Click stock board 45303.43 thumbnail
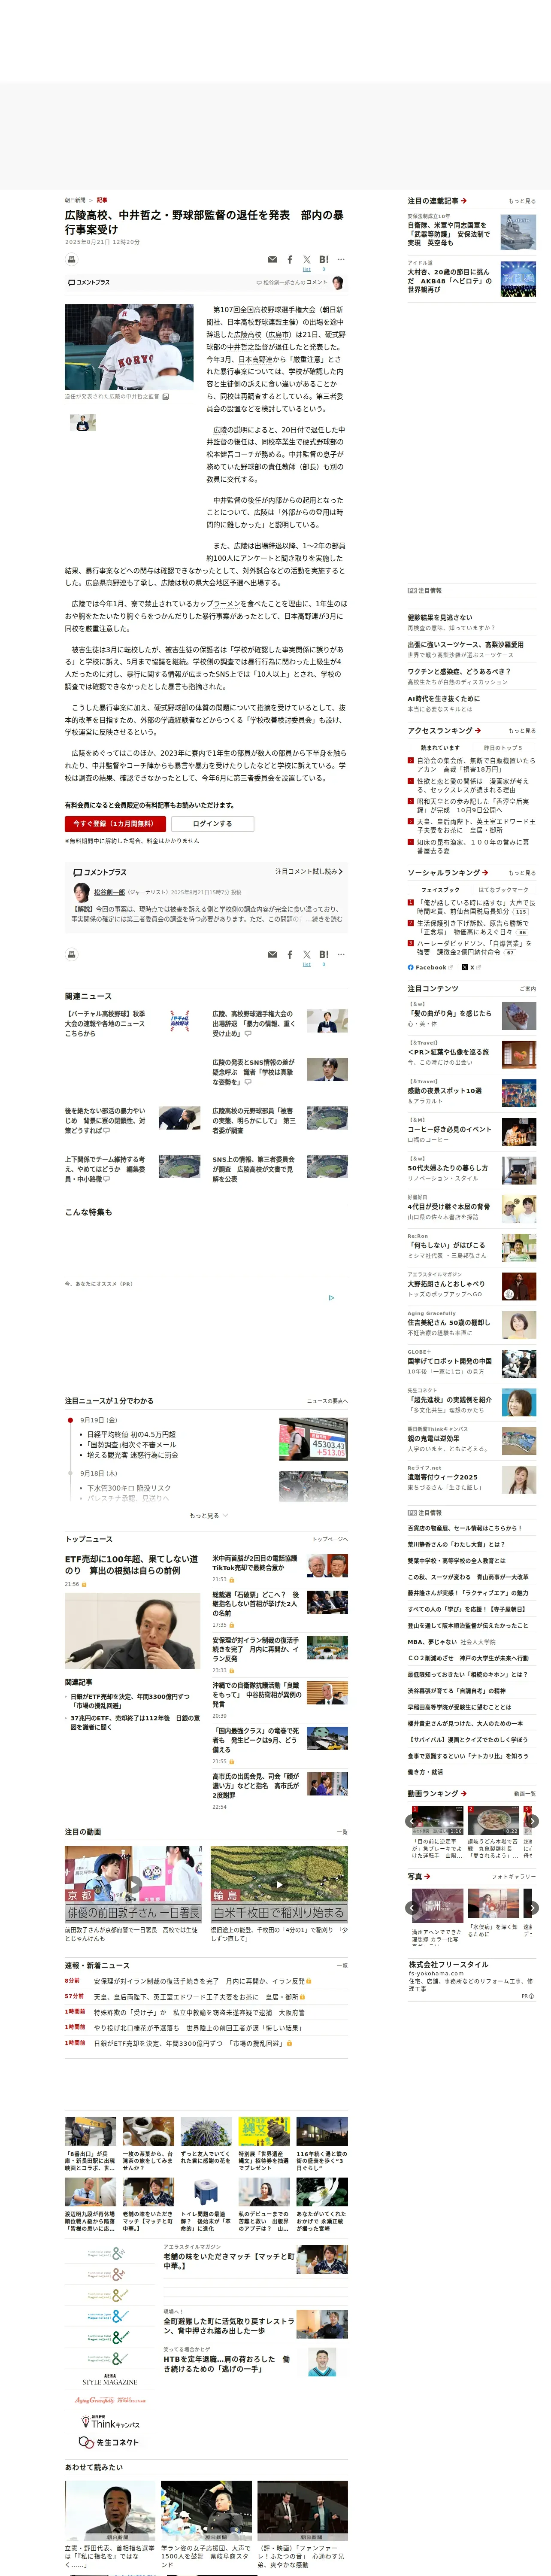This screenshot has height=2576, width=551. click(313, 1440)
